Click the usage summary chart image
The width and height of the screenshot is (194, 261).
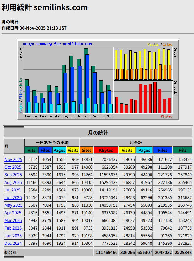(x=98, y=80)
